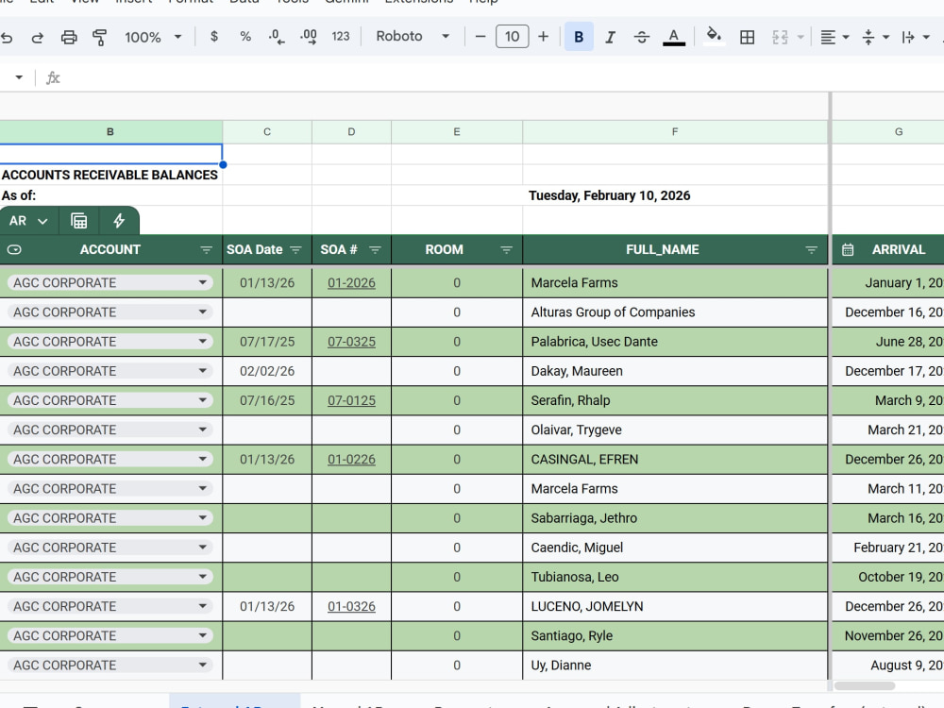
Task: Open the AR table name menu
Action: tap(28, 221)
